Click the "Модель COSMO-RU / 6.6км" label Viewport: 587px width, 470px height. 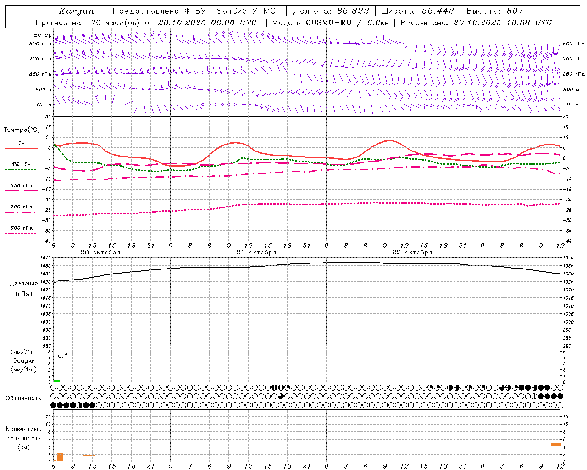(x=330, y=22)
